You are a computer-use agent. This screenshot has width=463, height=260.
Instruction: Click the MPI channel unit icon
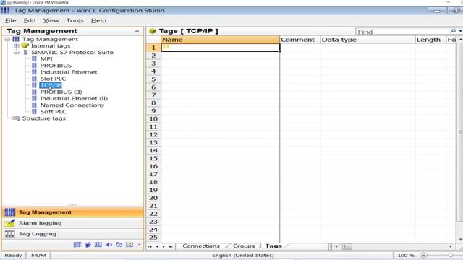click(x=34, y=59)
